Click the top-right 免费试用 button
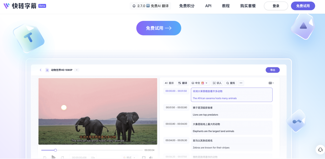This screenshot has height=159, width=325. coord(303,6)
